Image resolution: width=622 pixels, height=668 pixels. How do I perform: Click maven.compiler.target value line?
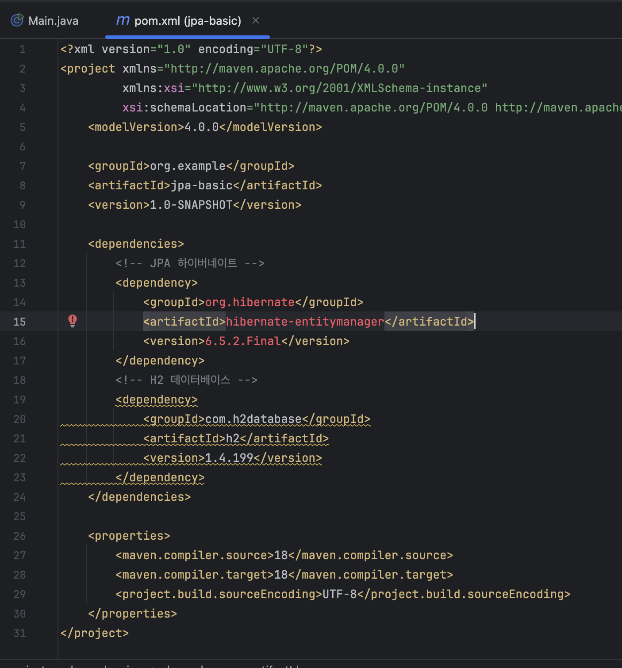pyautogui.click(x=284, y=575)
